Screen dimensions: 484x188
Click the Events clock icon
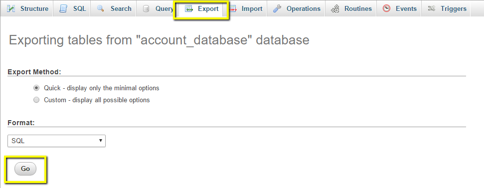(386, 8)
